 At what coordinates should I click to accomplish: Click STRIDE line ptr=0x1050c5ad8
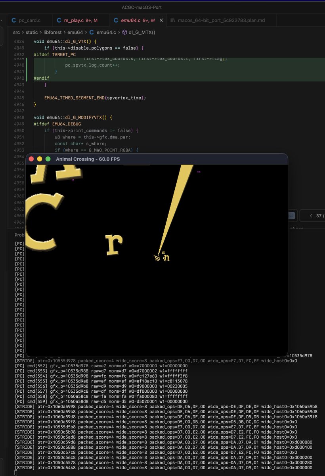(155, 437)
